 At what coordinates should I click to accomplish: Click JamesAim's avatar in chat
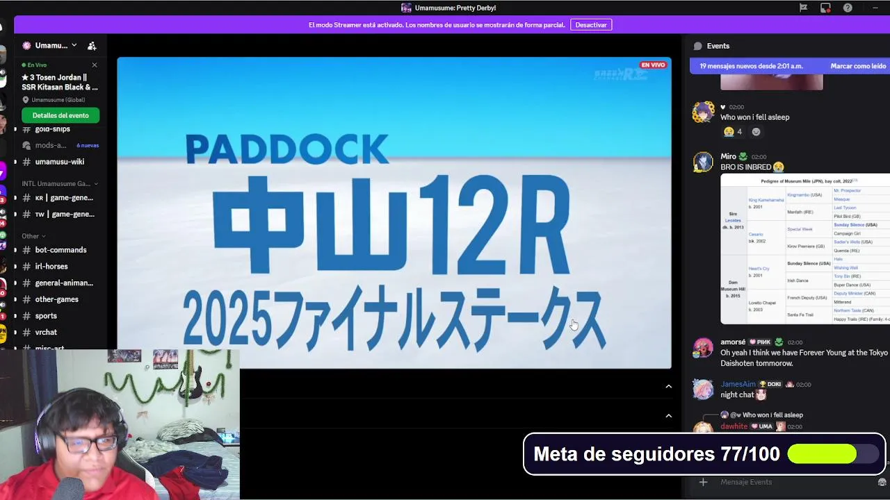pyautogui.click(x=703, y=389)
